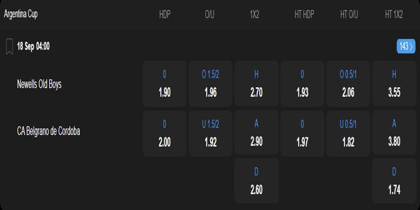Pick Over 1.5/2 at 1.96
420x210 pixels.
(211, 85)
